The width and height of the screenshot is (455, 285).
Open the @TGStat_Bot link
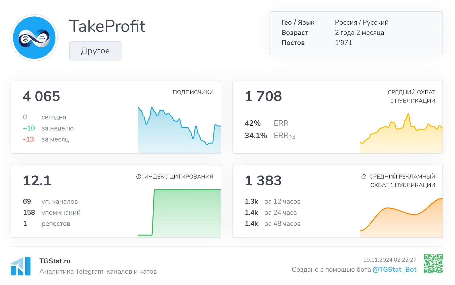click(x=394, y=269)
